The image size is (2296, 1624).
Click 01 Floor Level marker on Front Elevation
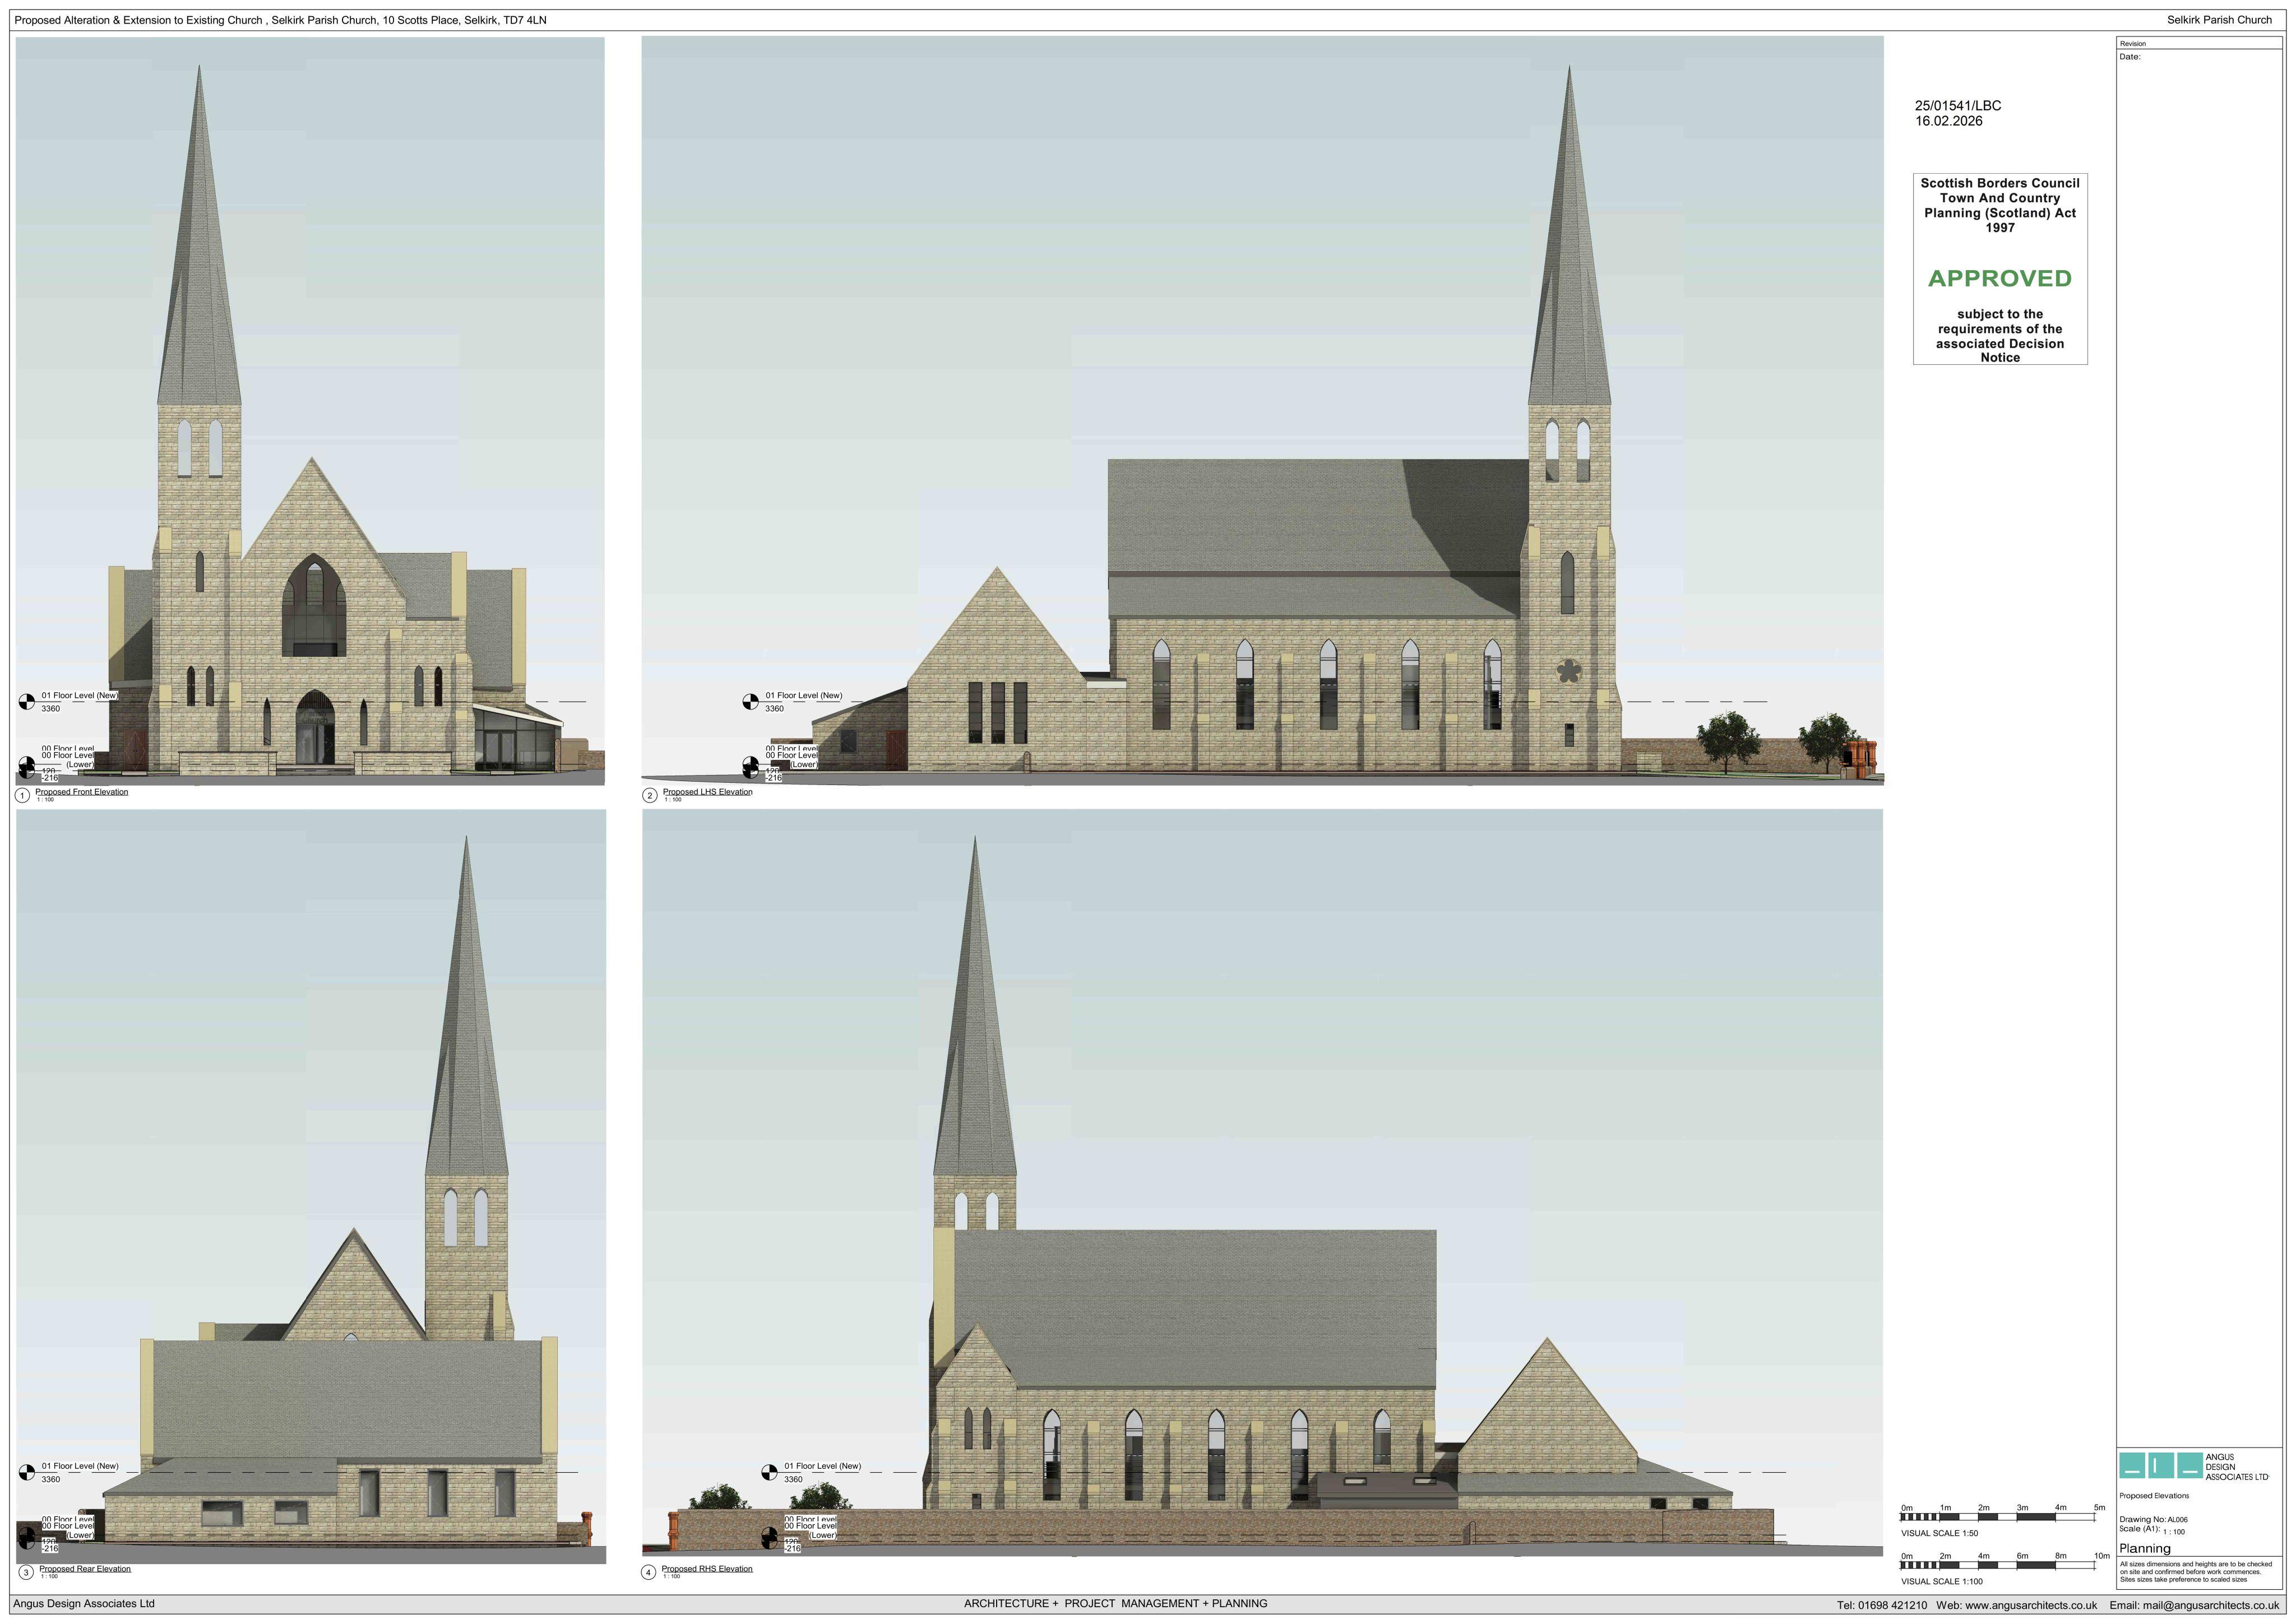point(27,702)
